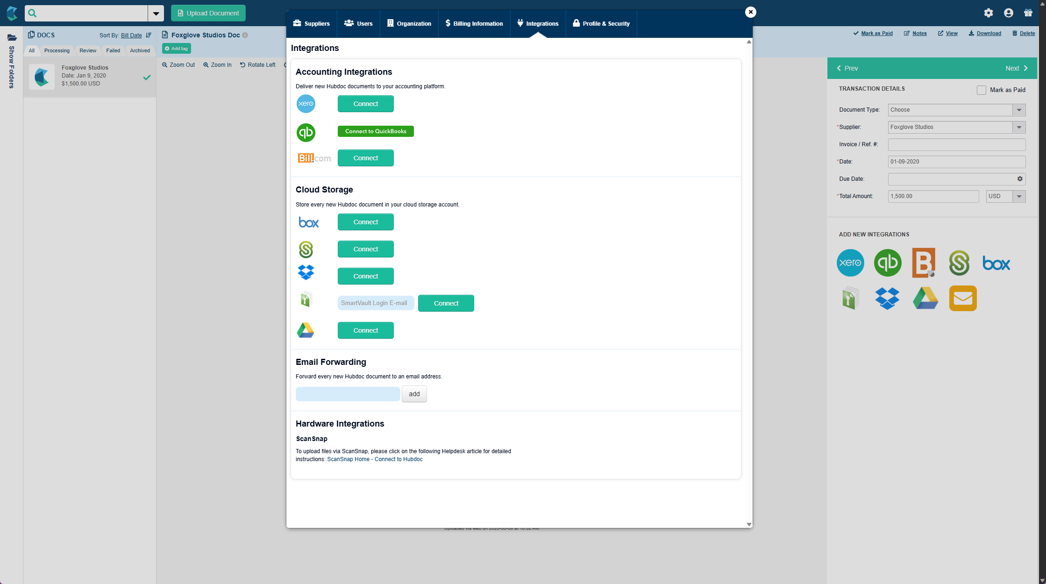
Task: Click Connect to QuickBooks button
Action: (376, 131)
